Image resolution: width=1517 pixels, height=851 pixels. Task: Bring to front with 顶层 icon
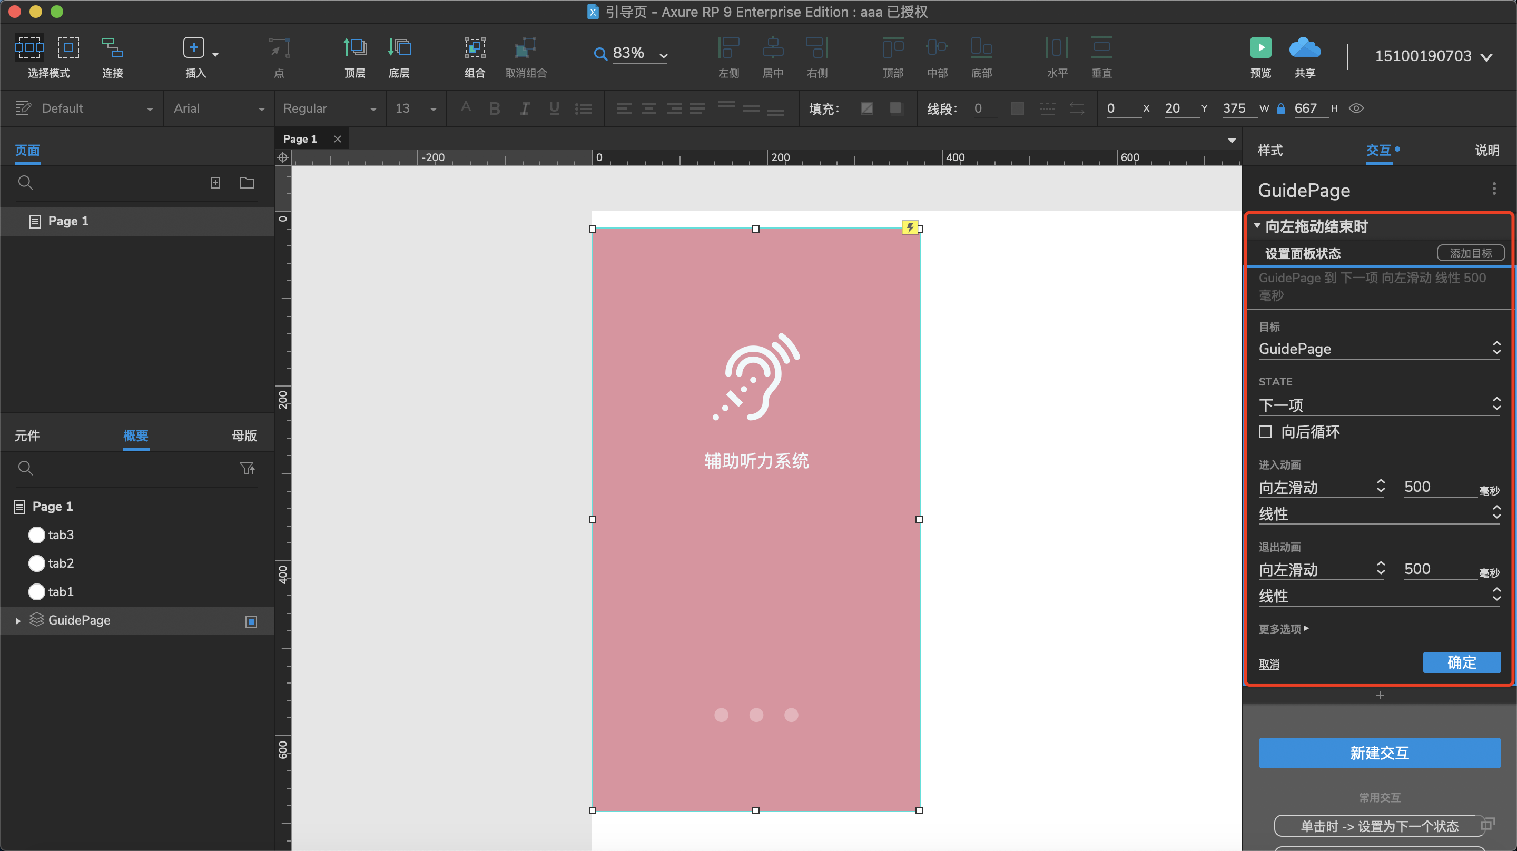point(354,48)
